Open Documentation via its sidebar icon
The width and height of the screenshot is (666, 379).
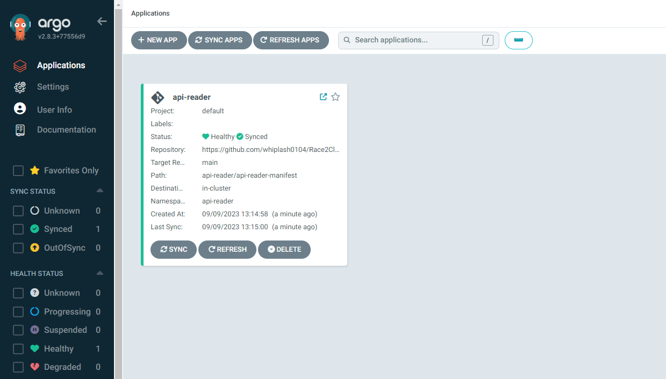19,129
